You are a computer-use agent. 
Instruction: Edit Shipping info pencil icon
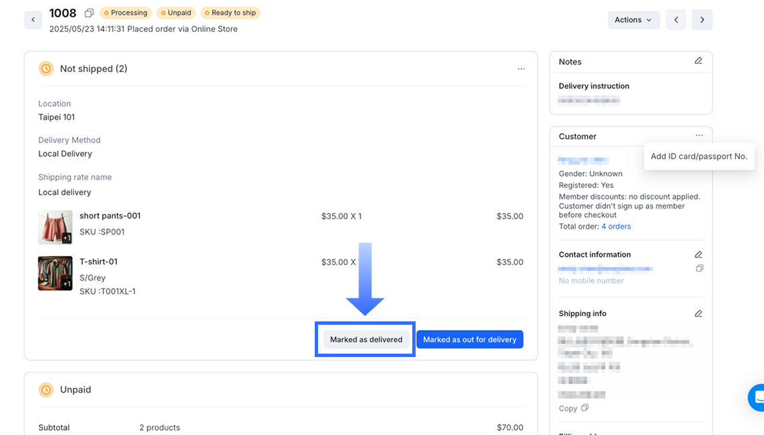[x=698, y=314]
